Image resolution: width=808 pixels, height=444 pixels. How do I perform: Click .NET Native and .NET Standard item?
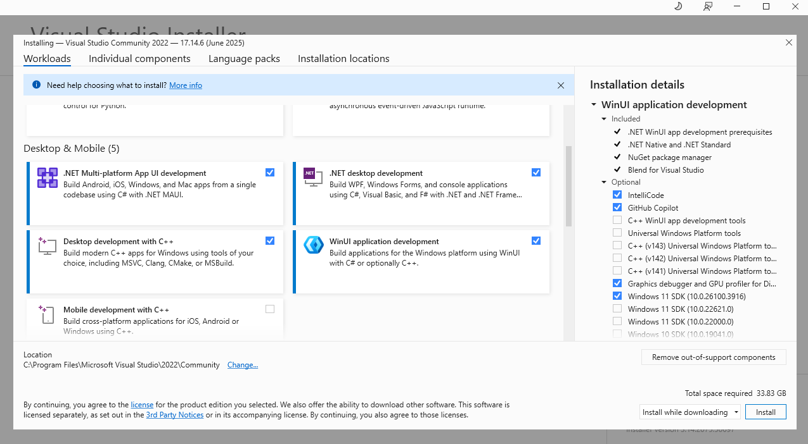tap(679, 144)
